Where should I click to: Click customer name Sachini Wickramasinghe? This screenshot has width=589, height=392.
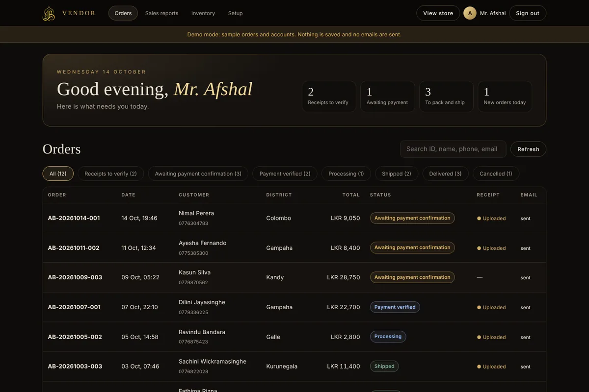coord(213,362)
